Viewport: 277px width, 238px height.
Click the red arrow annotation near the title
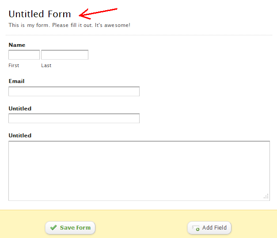click(98, 14)
